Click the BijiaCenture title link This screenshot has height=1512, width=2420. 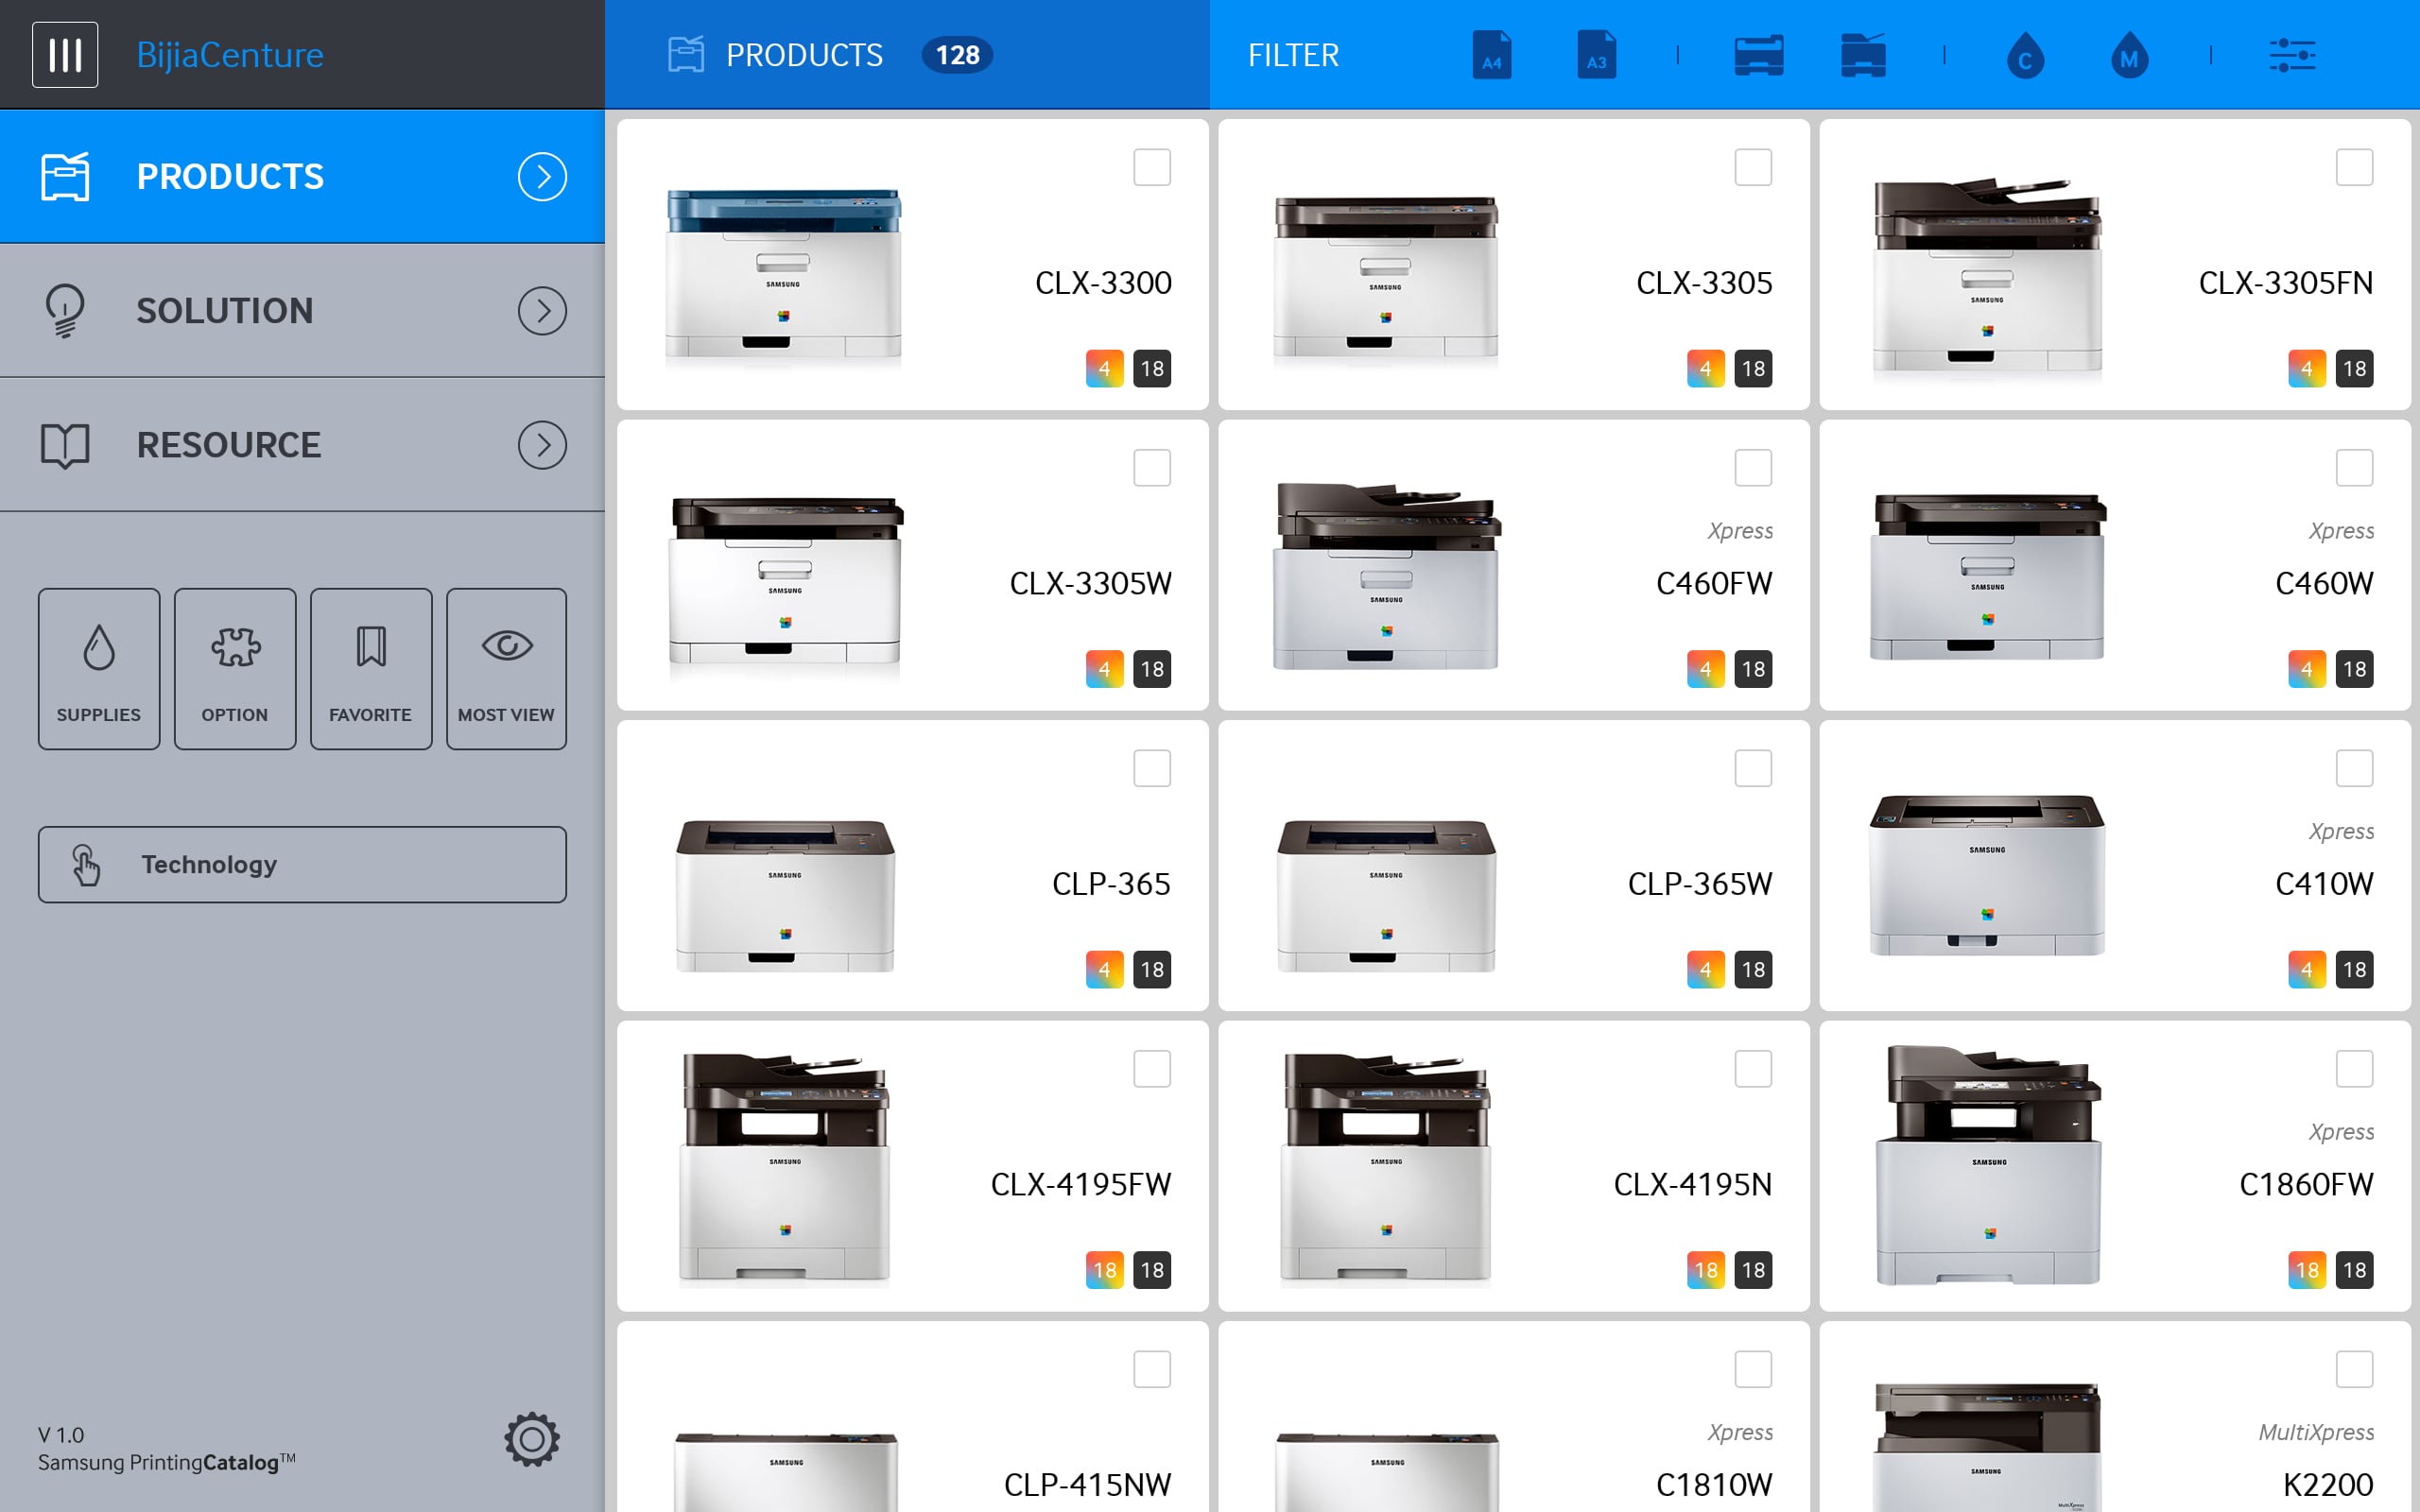[x=230, y=55]
